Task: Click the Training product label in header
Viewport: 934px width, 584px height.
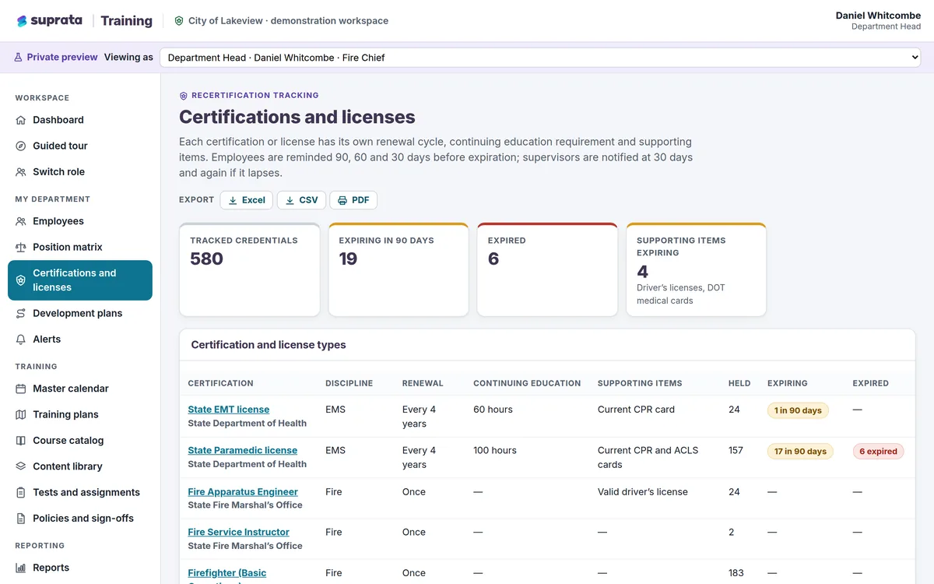Action: [x=126, y=21]
